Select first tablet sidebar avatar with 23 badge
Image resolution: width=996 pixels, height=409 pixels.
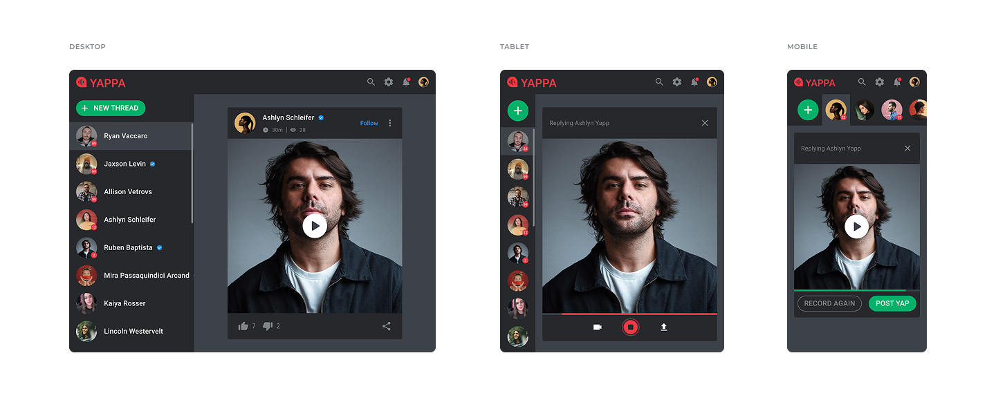518,141
